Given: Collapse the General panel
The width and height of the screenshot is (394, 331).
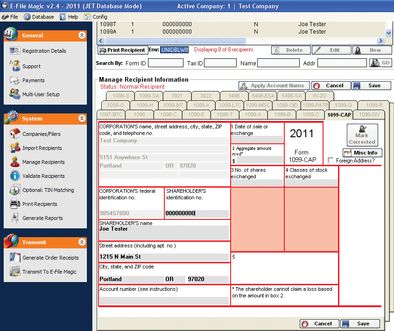Looking at the screenshot, I should (x=82, y=35).
